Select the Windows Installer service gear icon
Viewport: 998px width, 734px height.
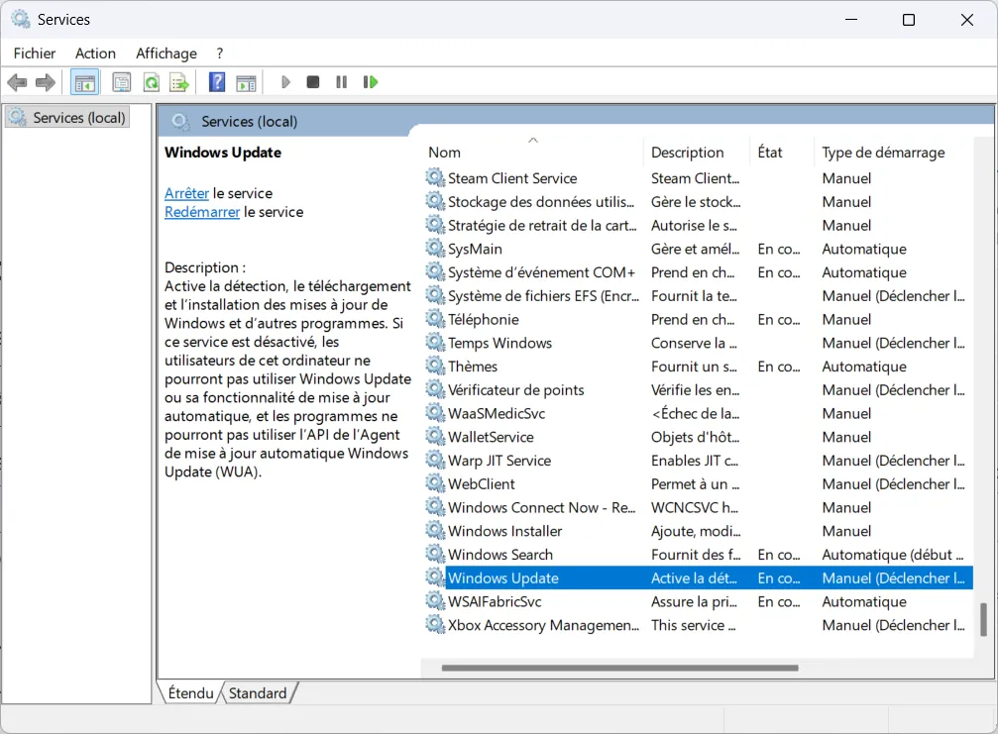pos(434,530)
